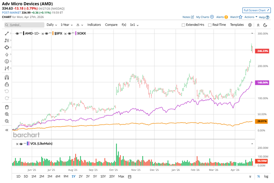Open the AMD series options dots

[x=21, y=33]
